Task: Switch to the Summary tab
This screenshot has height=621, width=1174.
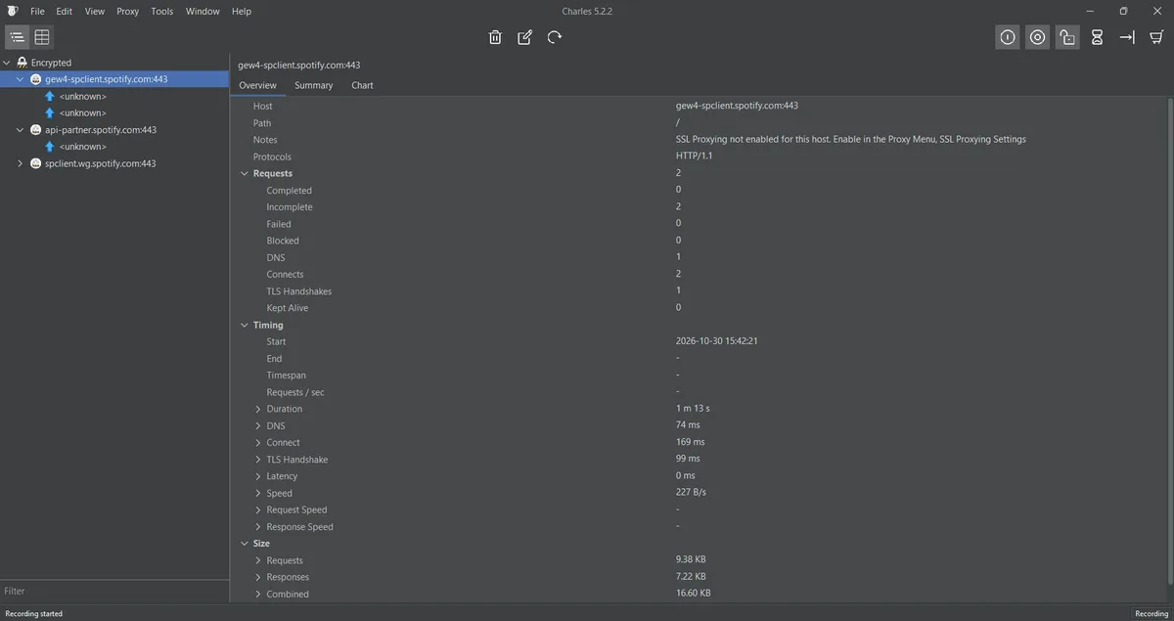Action: (314, 85)
